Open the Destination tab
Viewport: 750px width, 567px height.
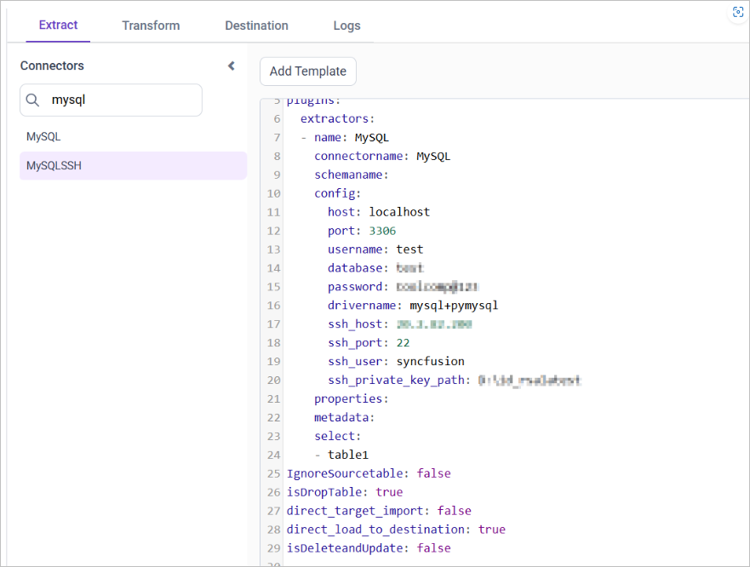point(256,26)
